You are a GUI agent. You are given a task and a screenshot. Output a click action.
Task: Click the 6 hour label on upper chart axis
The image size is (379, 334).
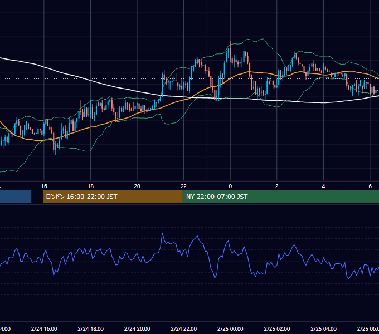click(x=370, y=186)
